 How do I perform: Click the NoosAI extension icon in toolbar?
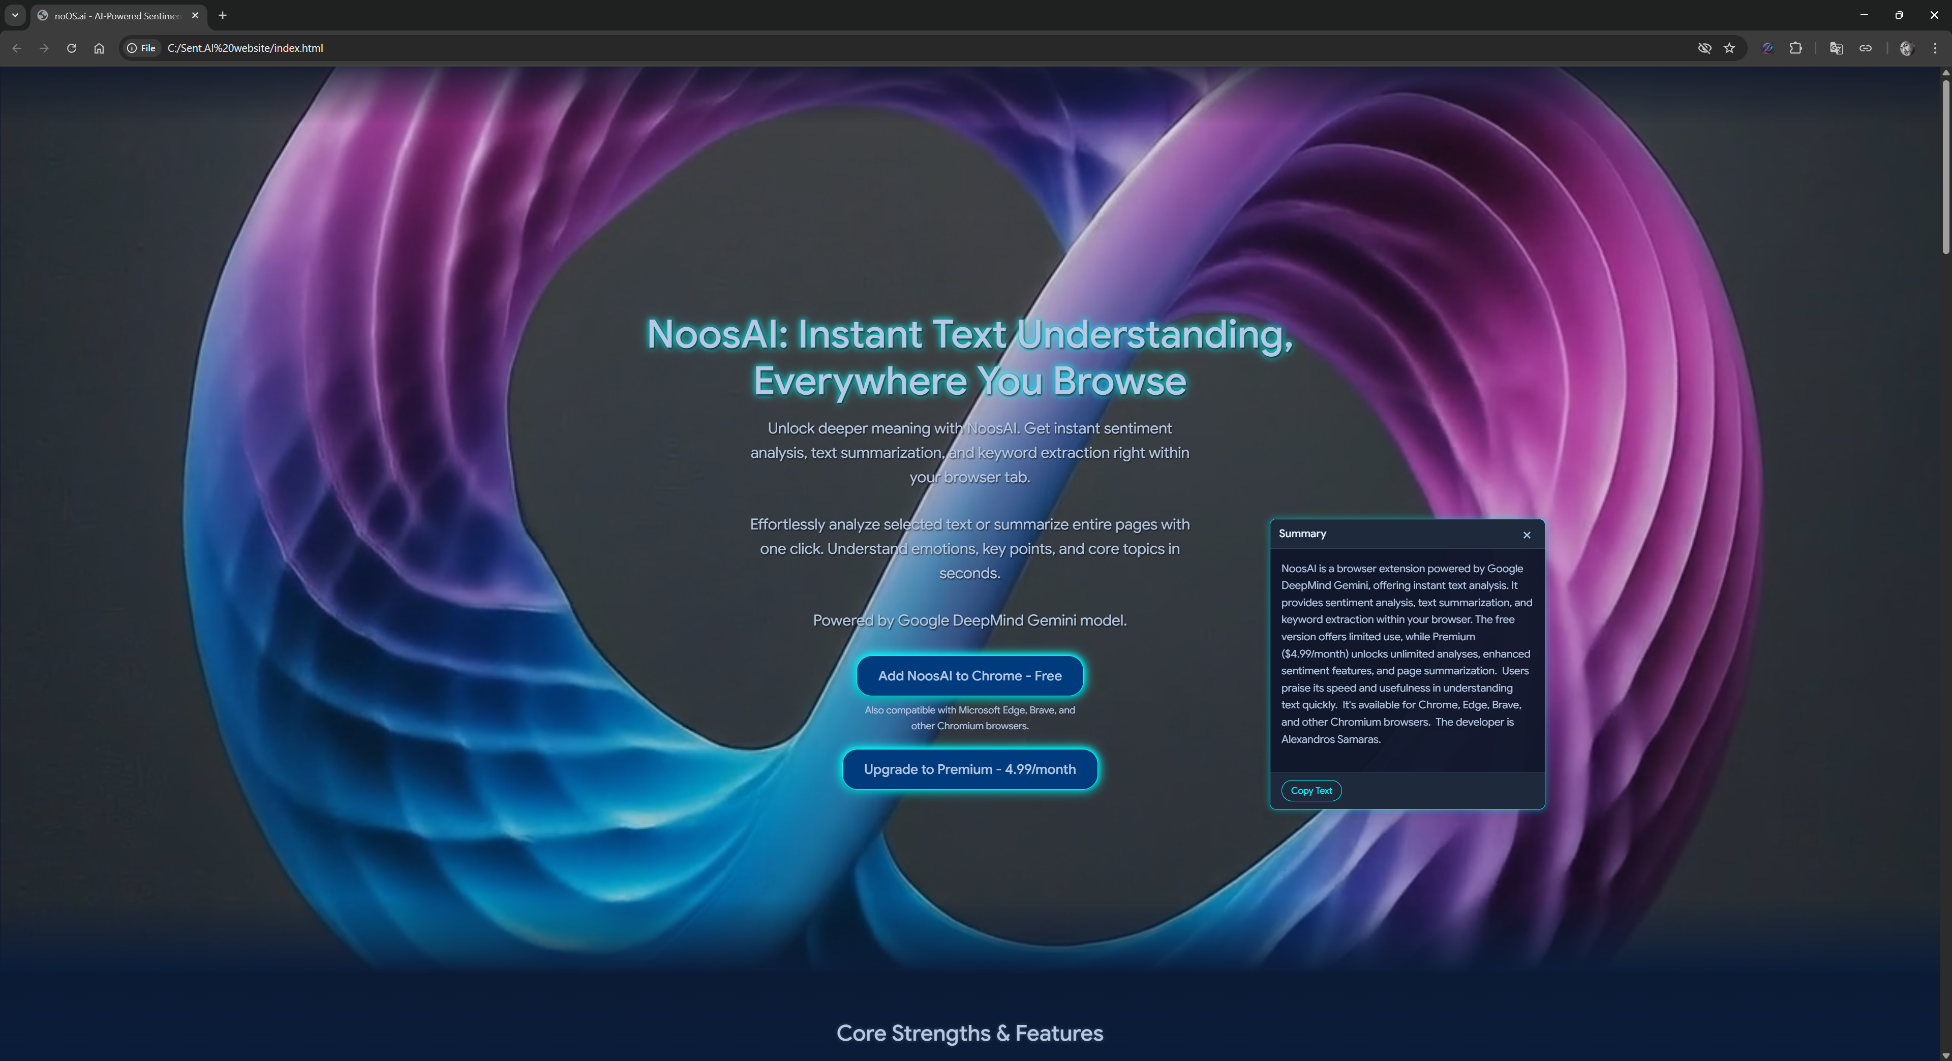click(x=1767, y=48)
